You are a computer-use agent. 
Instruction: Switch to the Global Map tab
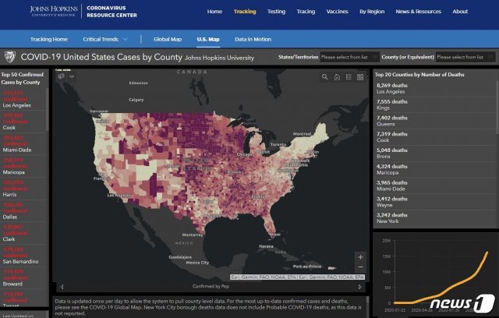coord(168,38)
